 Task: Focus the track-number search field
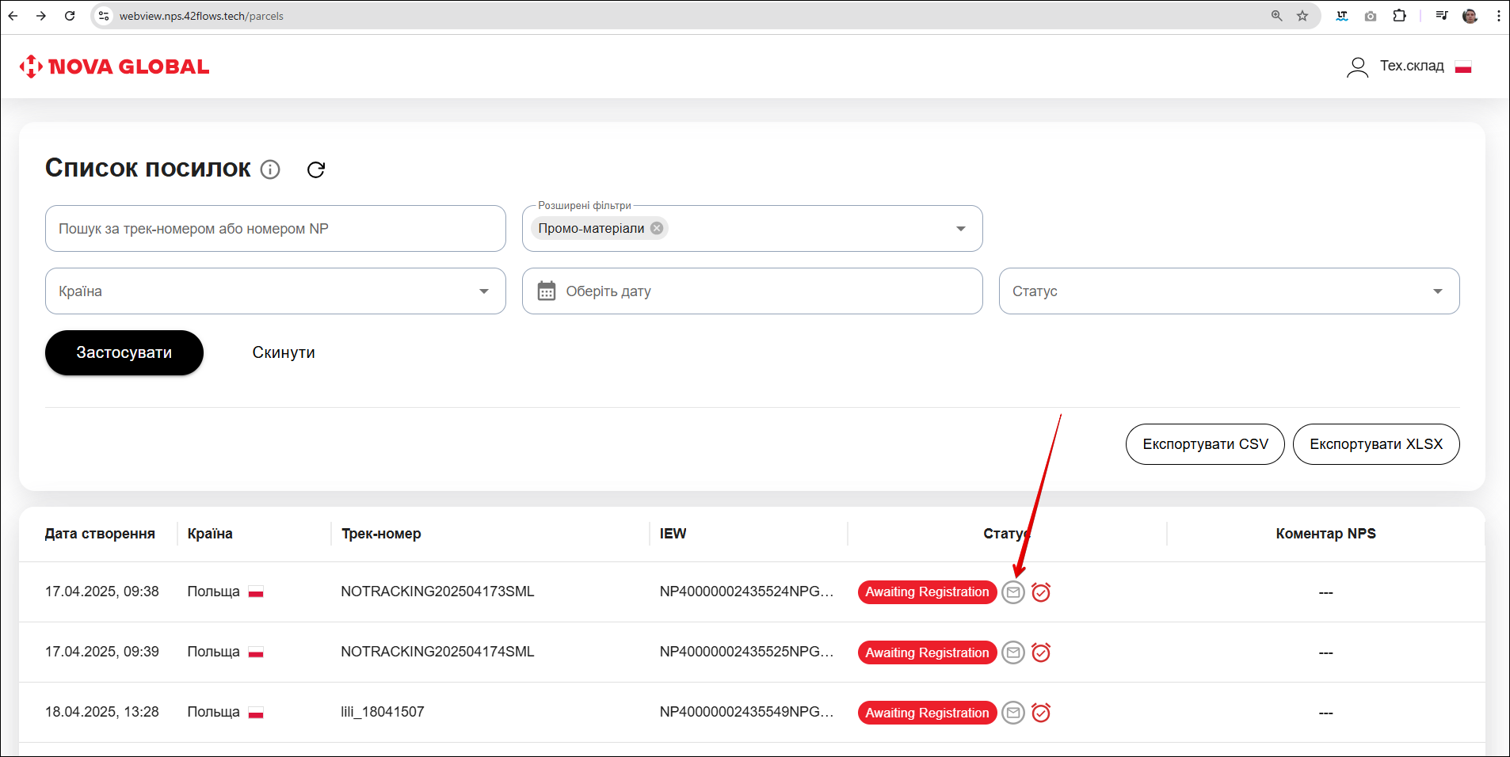point(275,229)
